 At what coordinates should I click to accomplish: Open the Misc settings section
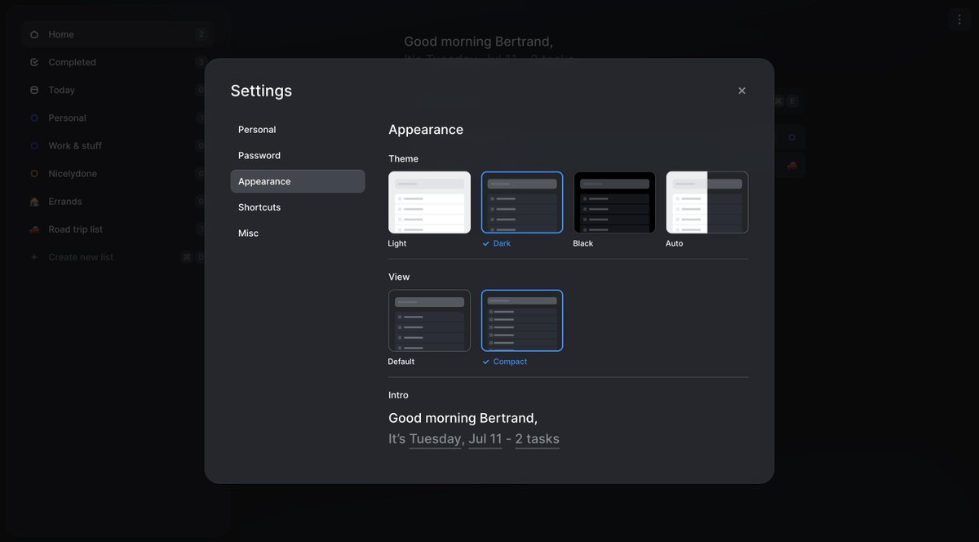(x=248, y=233)
